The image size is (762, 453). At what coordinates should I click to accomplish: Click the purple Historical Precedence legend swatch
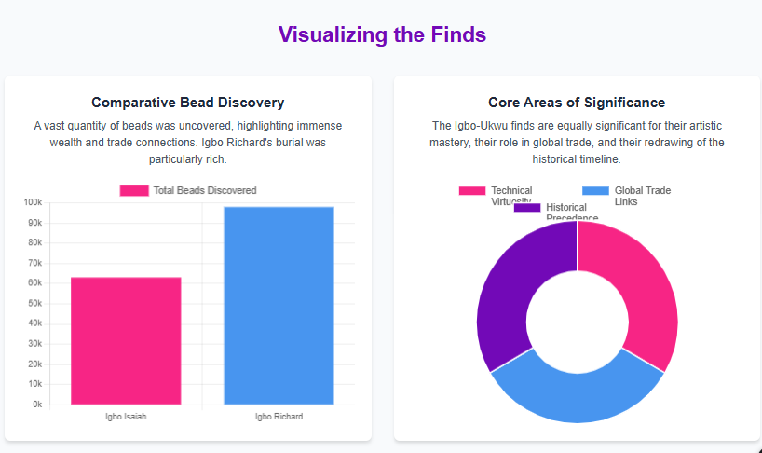(527, 207)
